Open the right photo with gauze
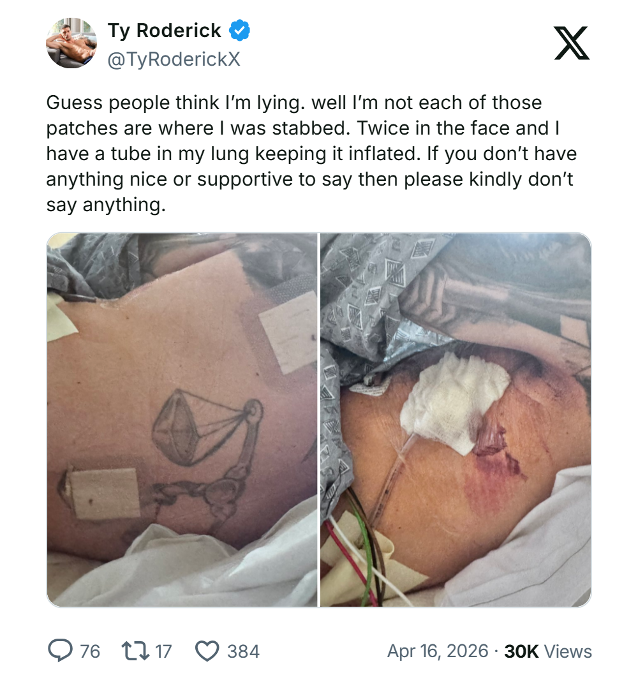Image resolution: width=638 pixels, height=682 pixels. pos(455,419)
